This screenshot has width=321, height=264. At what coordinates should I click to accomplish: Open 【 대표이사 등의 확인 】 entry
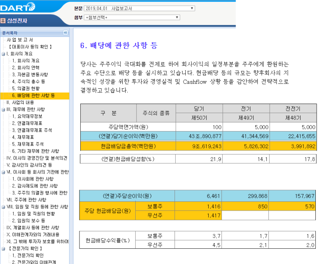[30, 47]
